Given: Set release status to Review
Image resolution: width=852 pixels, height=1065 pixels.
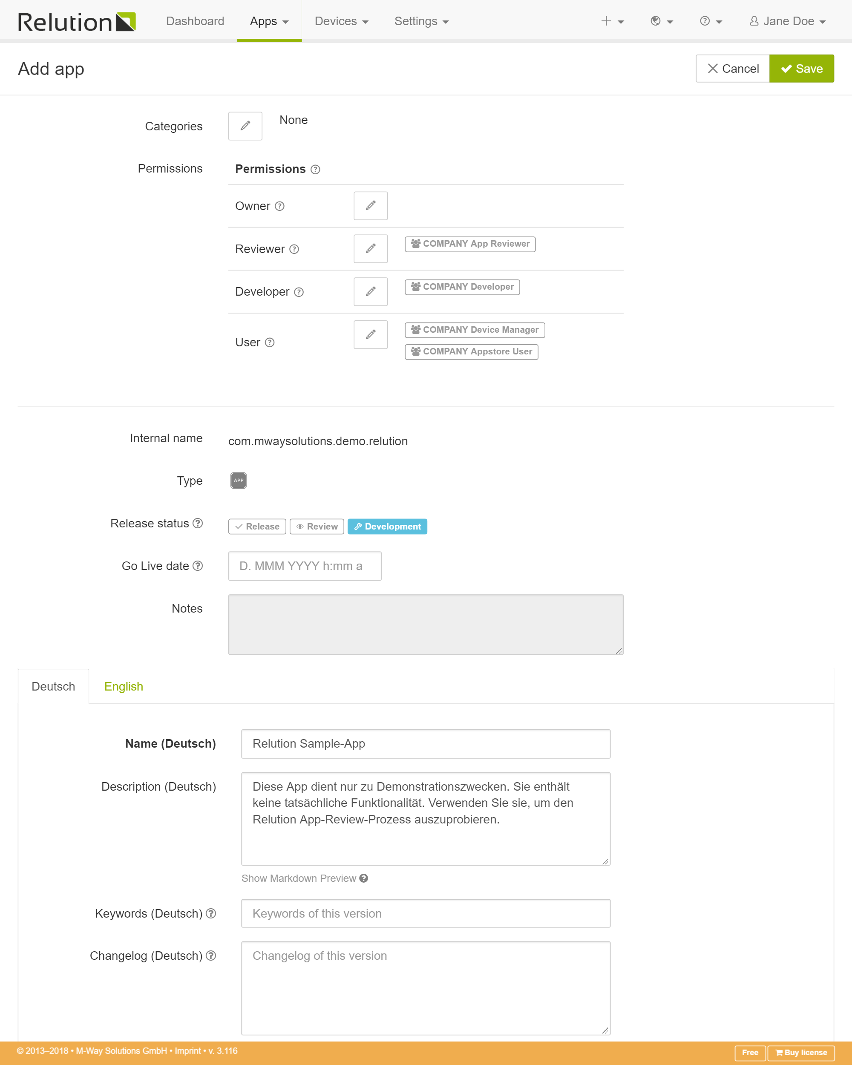Looking at the screenshot, I should (317, 527).
